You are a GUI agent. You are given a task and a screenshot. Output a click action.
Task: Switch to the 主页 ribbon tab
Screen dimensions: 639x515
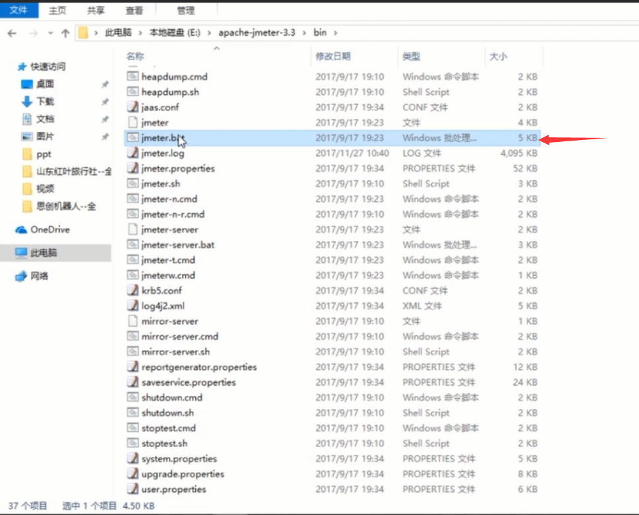(x=57, y=10)
